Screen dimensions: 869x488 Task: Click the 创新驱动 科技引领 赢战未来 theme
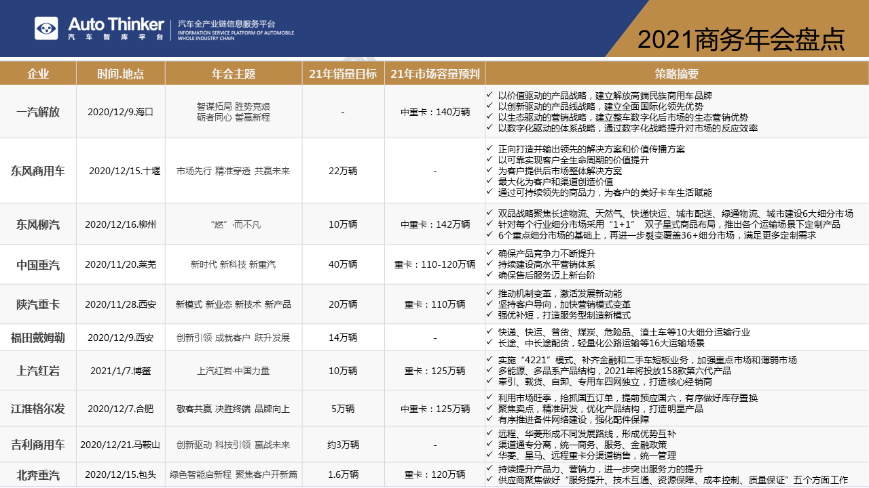(x=234, y=445)
